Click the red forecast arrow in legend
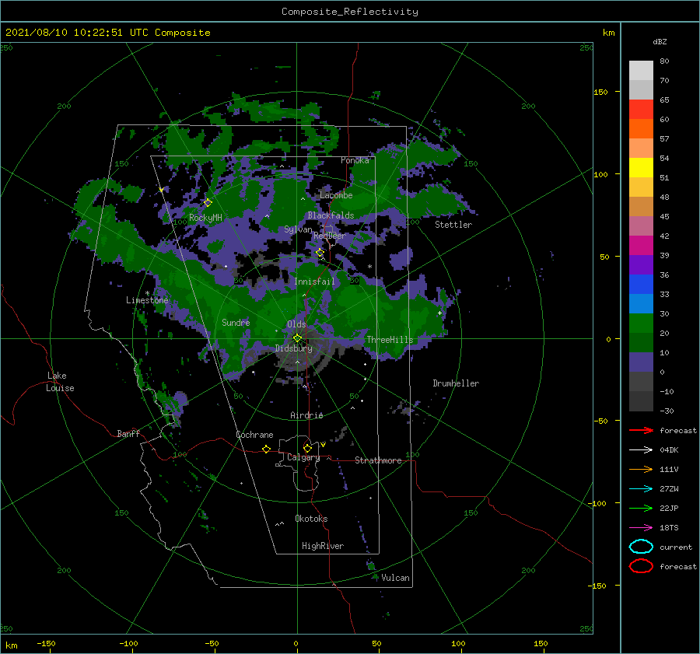Viewport: 700px width, 654px height. (641, 430)
